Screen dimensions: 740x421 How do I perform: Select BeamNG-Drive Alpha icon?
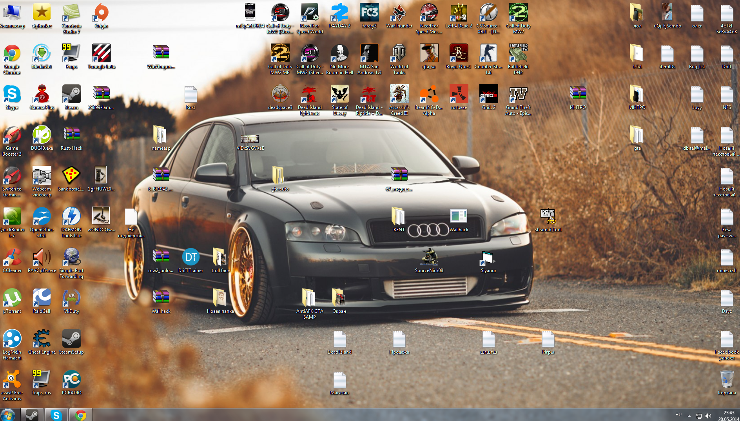click(x=429, y=100)
